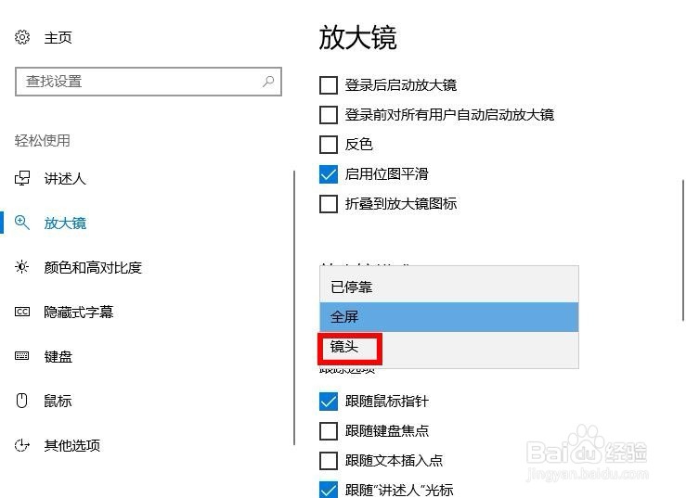Enable 登录后启动放大镜 checkbox
This screenshot has width=686, height=498.
329,85
